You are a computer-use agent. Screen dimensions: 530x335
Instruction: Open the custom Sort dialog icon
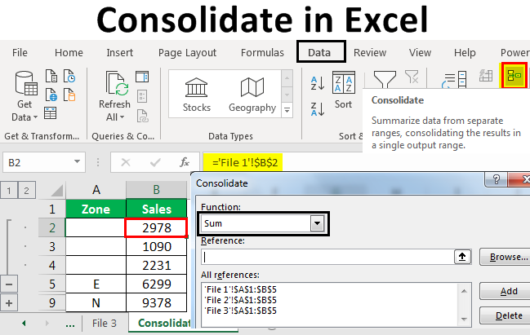[344, 82]
